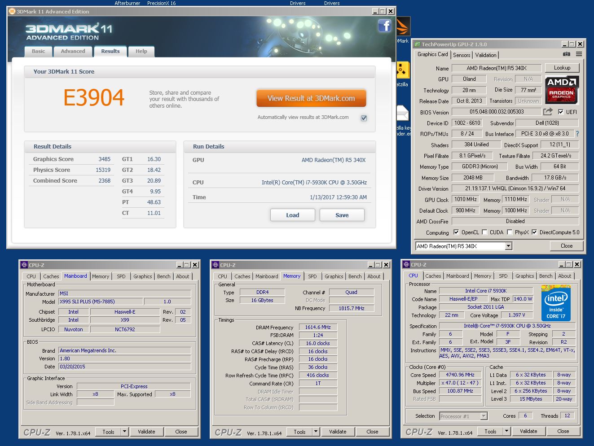The width and height of the screenshot is (594, 446).
Task: Open Caches tab in CPU CPU-Z window
Action: (433, 276)
